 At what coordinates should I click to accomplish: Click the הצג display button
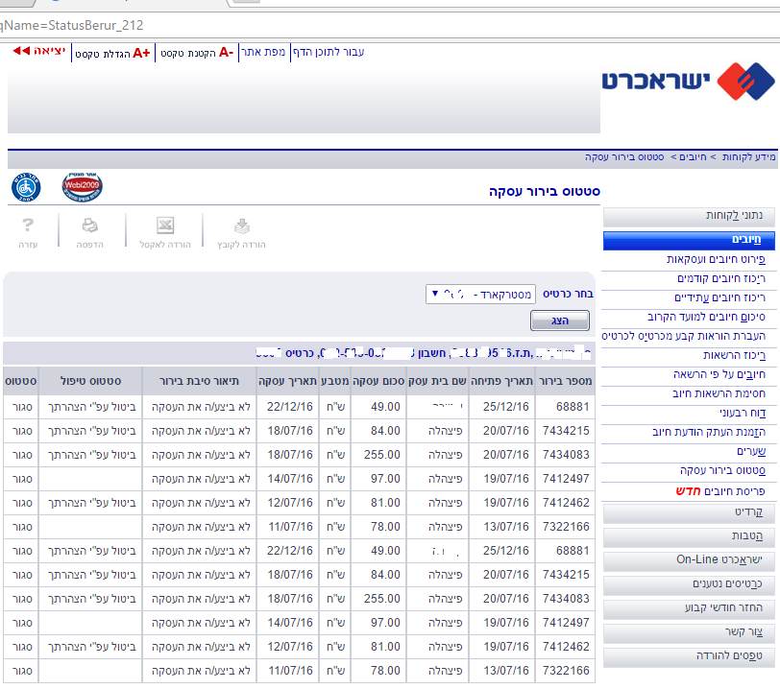point(560,321)
